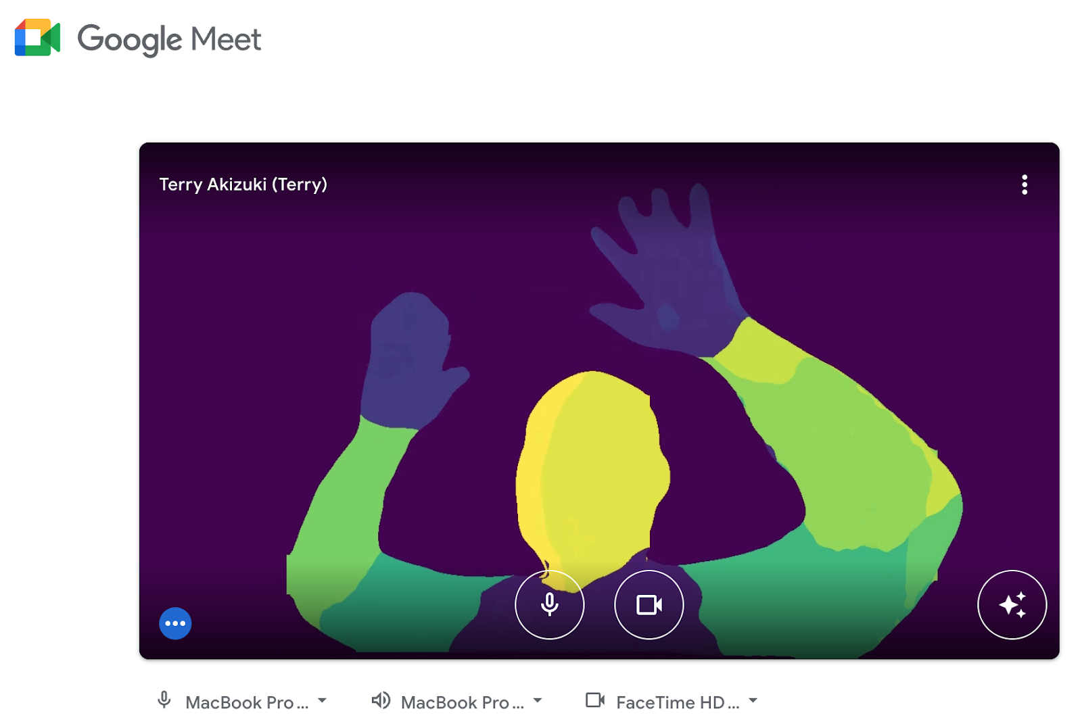Select the MacBook Pro speaker label
This screenshot has height=726, width=1082.
pyautogui.click(x=463, y=703)
